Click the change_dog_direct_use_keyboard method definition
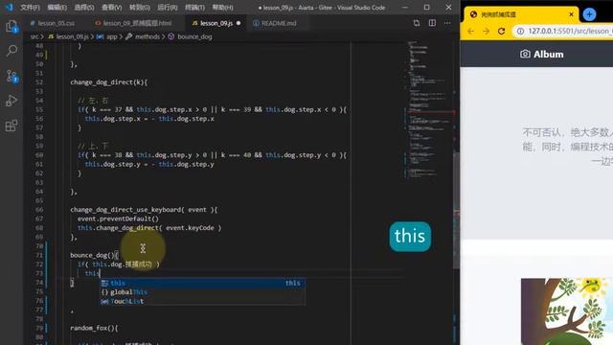This screenshot has height=345, width=613. (144, 210)
